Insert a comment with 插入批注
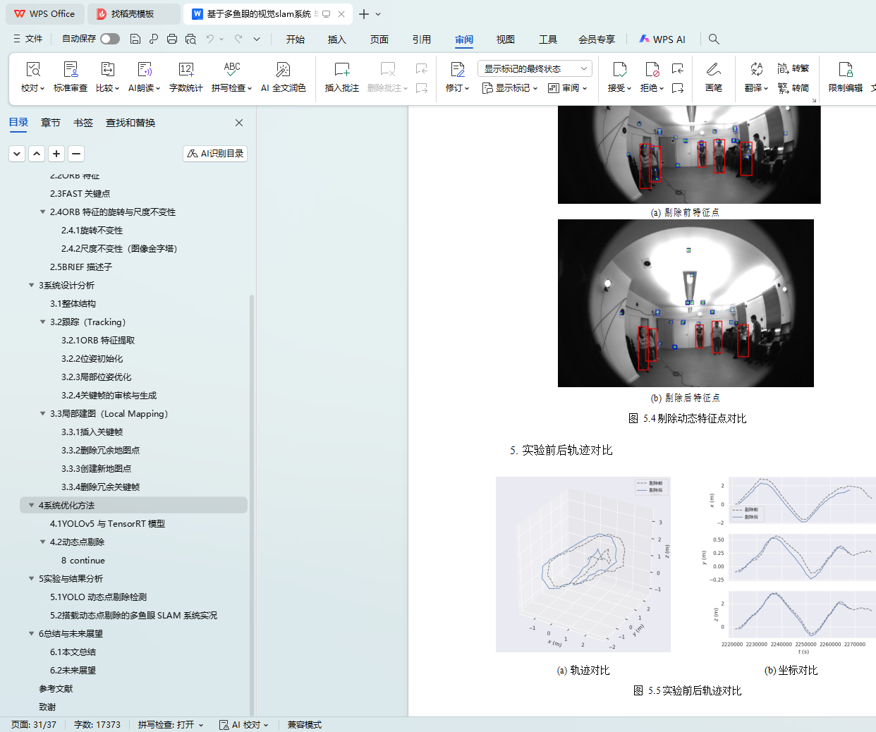The height and width of the screenshot is (732, 876). point(341,76)
